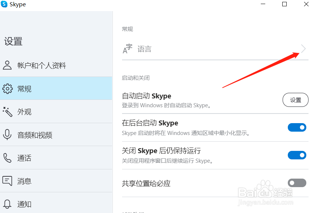The image size is (310, 213).
Task: Select 外观 in the settings sidebar
Action: [x=24, y=112]
